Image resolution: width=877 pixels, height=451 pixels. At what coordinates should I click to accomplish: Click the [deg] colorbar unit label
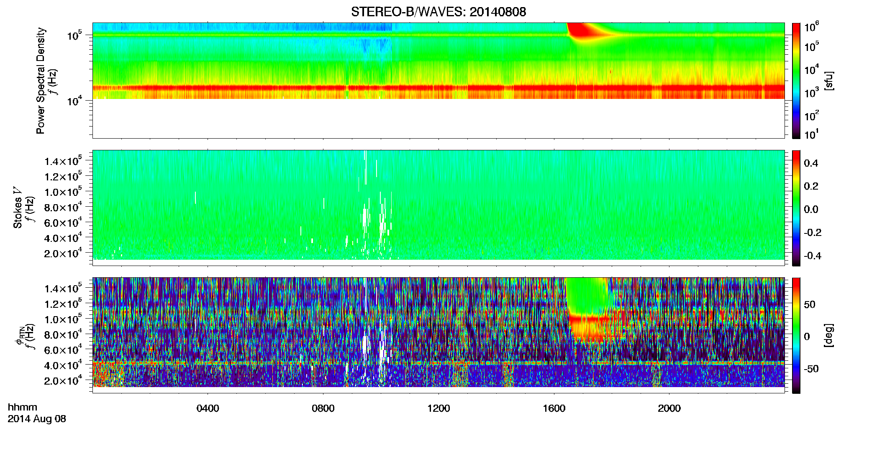tap(829, 335)
